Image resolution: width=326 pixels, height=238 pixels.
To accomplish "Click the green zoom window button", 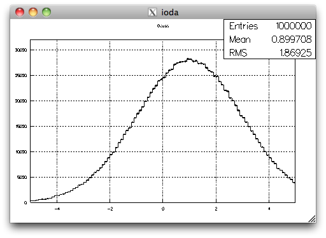I will [x=46, y=12].
